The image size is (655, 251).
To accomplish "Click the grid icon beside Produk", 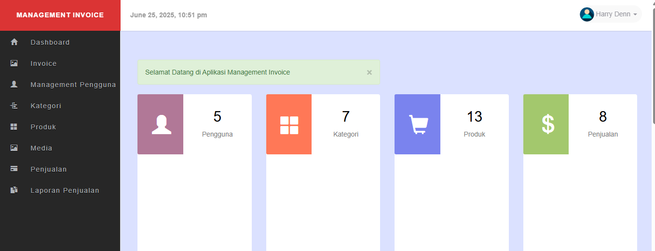I will (14, 127).
